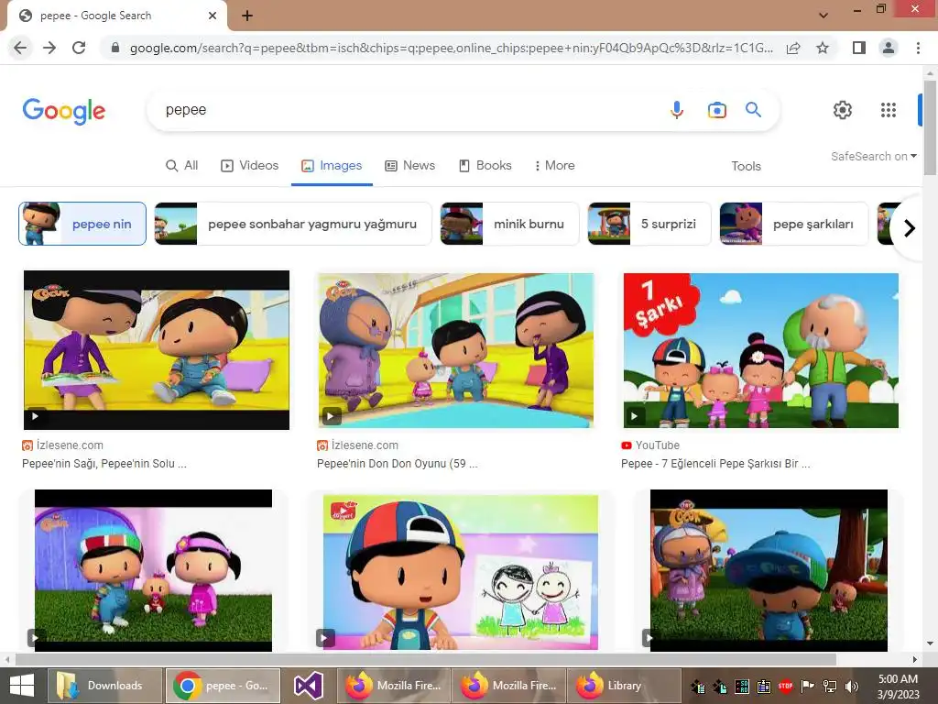Screen dimensions: 938x704
Task: Open thumbnail of Pepee holding drawing
Action: point(461,572)
